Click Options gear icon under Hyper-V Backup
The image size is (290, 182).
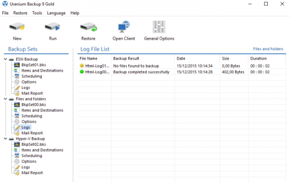coord(17,161)
